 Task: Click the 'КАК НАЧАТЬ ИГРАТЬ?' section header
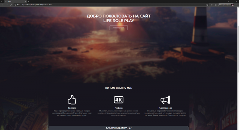[119, 128]
